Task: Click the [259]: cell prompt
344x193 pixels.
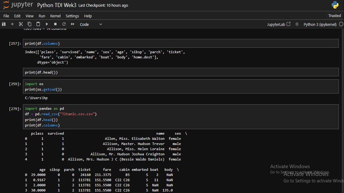Action: [15, 84]
